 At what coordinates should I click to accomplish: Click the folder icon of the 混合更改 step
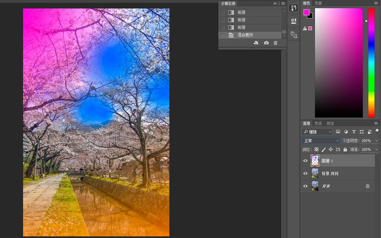click(231, 35)
